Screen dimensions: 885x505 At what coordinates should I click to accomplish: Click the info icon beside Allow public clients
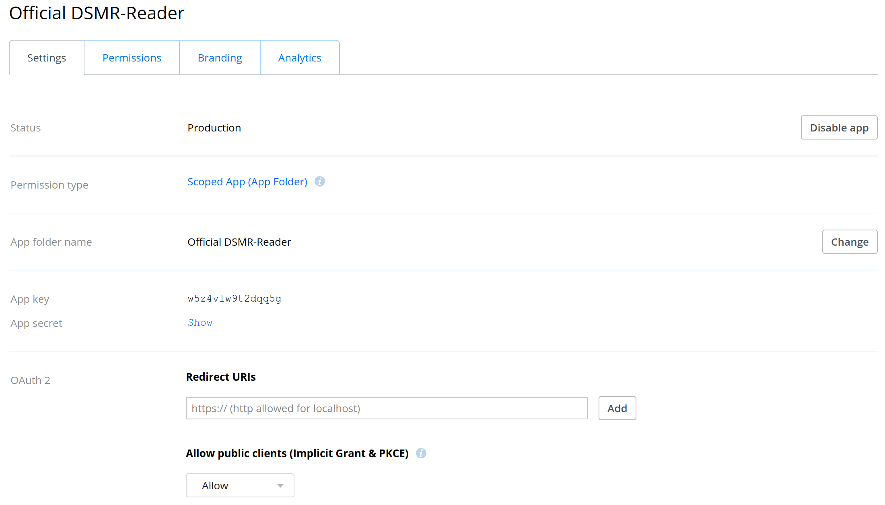pyautogui.click(x=421, y=453)
